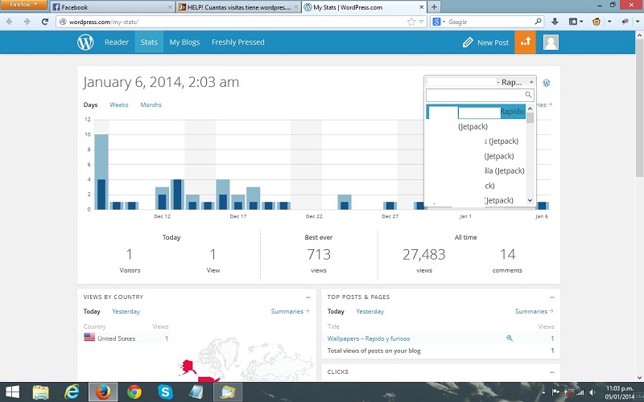Go to Freshly Pressed
This screenshot has width=644, height=402.
(x=237, y=43)
